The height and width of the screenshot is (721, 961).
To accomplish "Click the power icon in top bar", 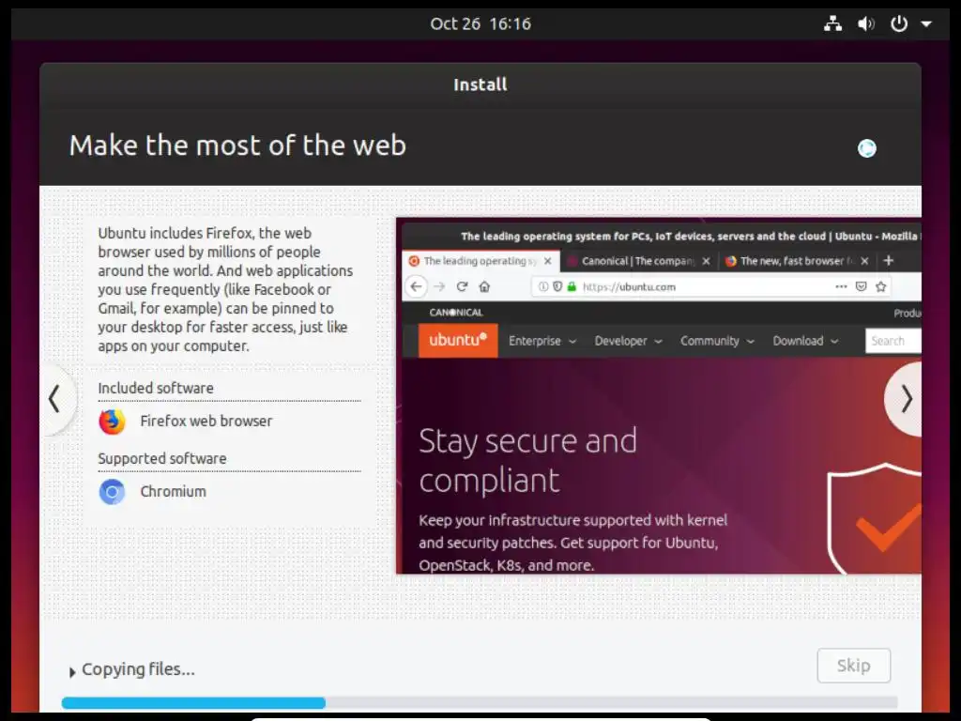I will (898, 23).
